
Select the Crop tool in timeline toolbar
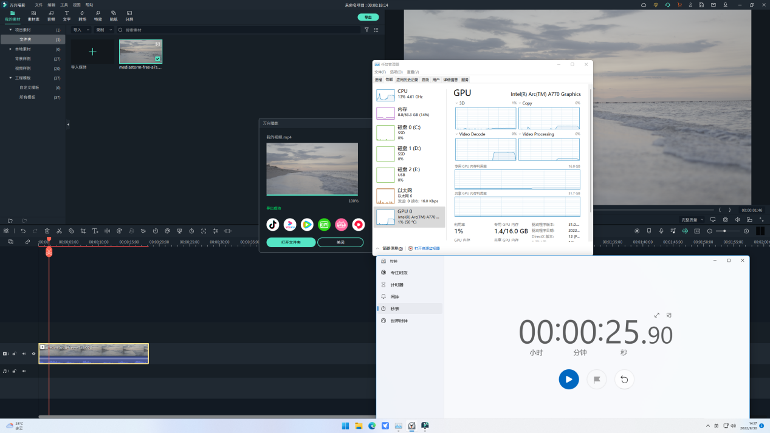pyautogui.click(x=83, y=231)
